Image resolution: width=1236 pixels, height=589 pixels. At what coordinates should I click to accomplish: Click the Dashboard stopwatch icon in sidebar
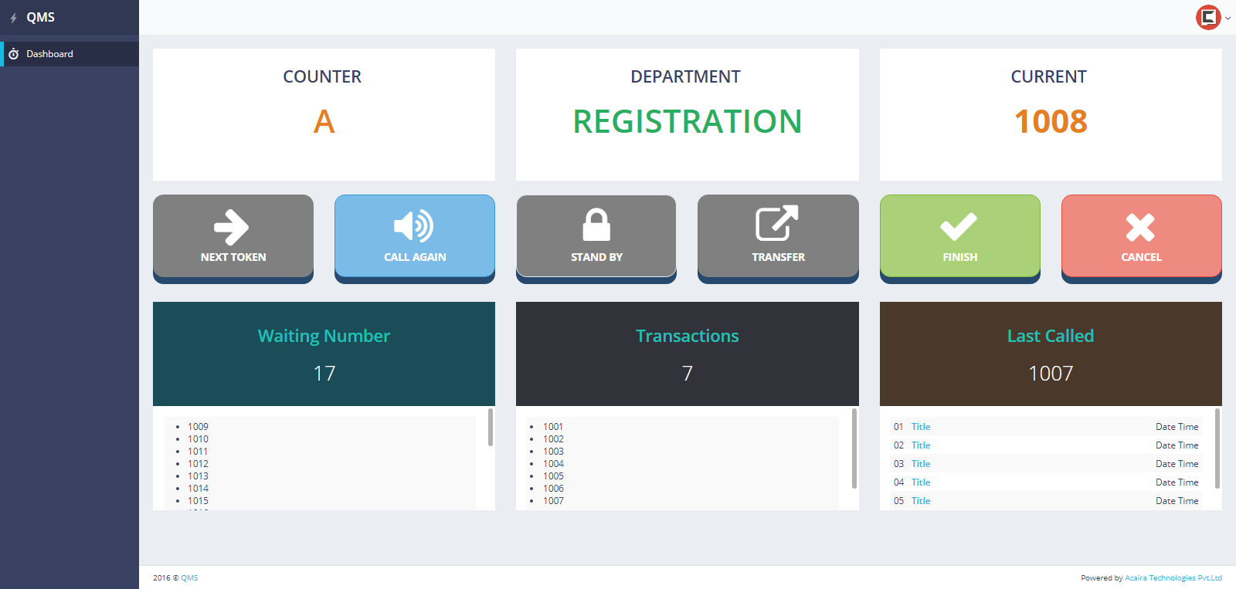point(13,54)
